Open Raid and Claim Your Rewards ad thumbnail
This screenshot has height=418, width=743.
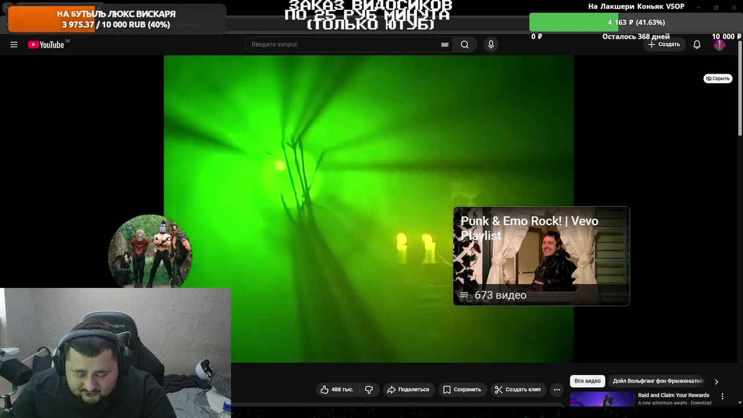tap(603, 399)
